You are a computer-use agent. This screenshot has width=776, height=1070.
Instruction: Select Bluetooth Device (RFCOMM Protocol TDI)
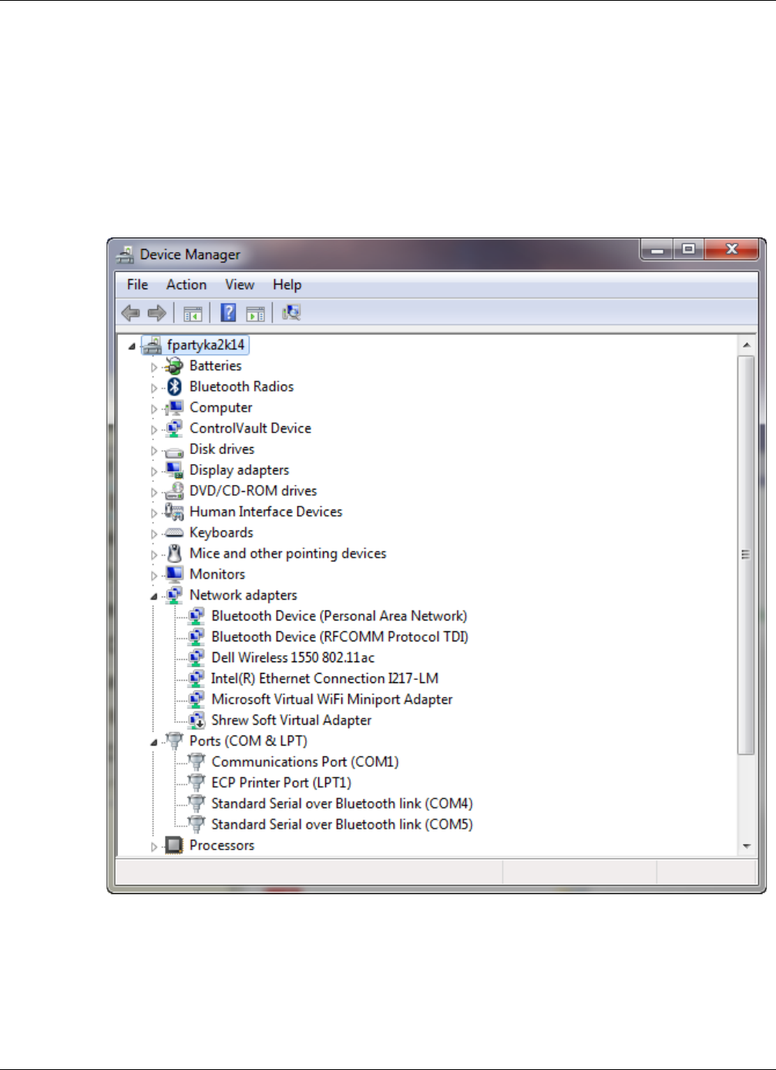(340, 637)
